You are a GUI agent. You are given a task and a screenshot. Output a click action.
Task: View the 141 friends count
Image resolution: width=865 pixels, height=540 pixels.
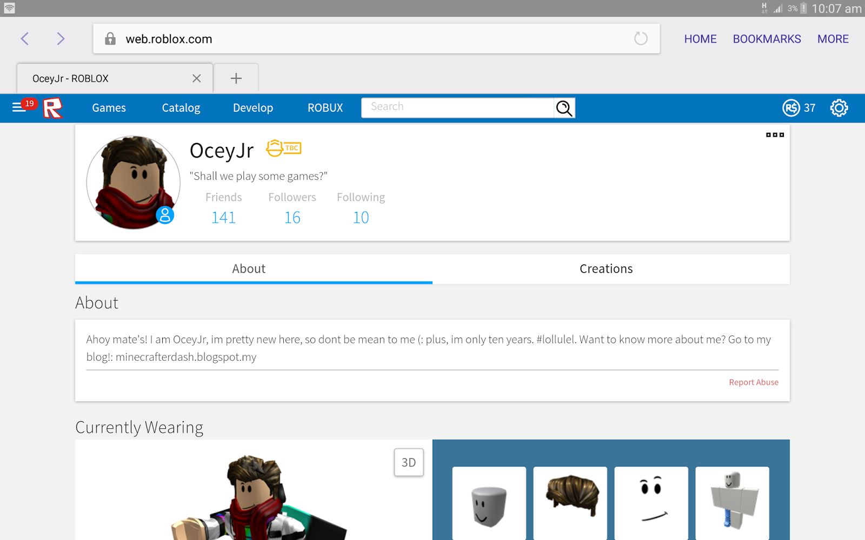pos(223,218)
